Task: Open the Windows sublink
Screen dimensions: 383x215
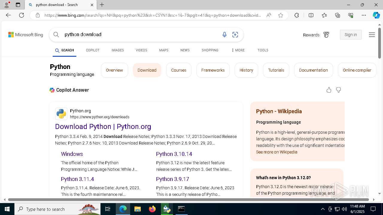Action: point(72,154)
